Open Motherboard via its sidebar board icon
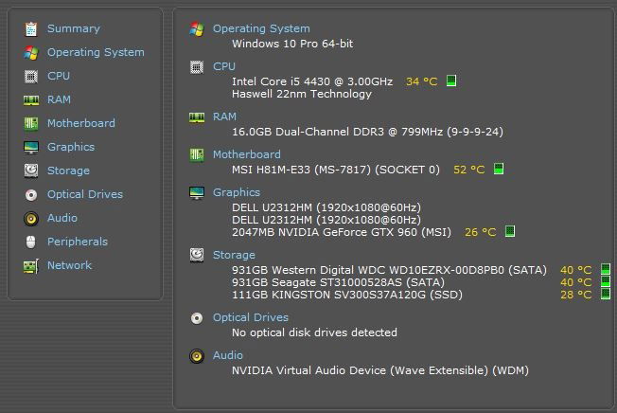The image size is (617, 413). tap(31, 124)
